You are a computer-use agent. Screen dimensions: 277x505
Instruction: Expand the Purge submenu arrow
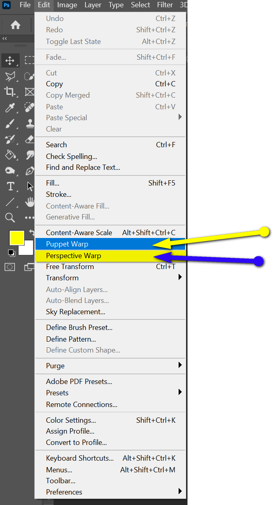click(x=180, y=365)
